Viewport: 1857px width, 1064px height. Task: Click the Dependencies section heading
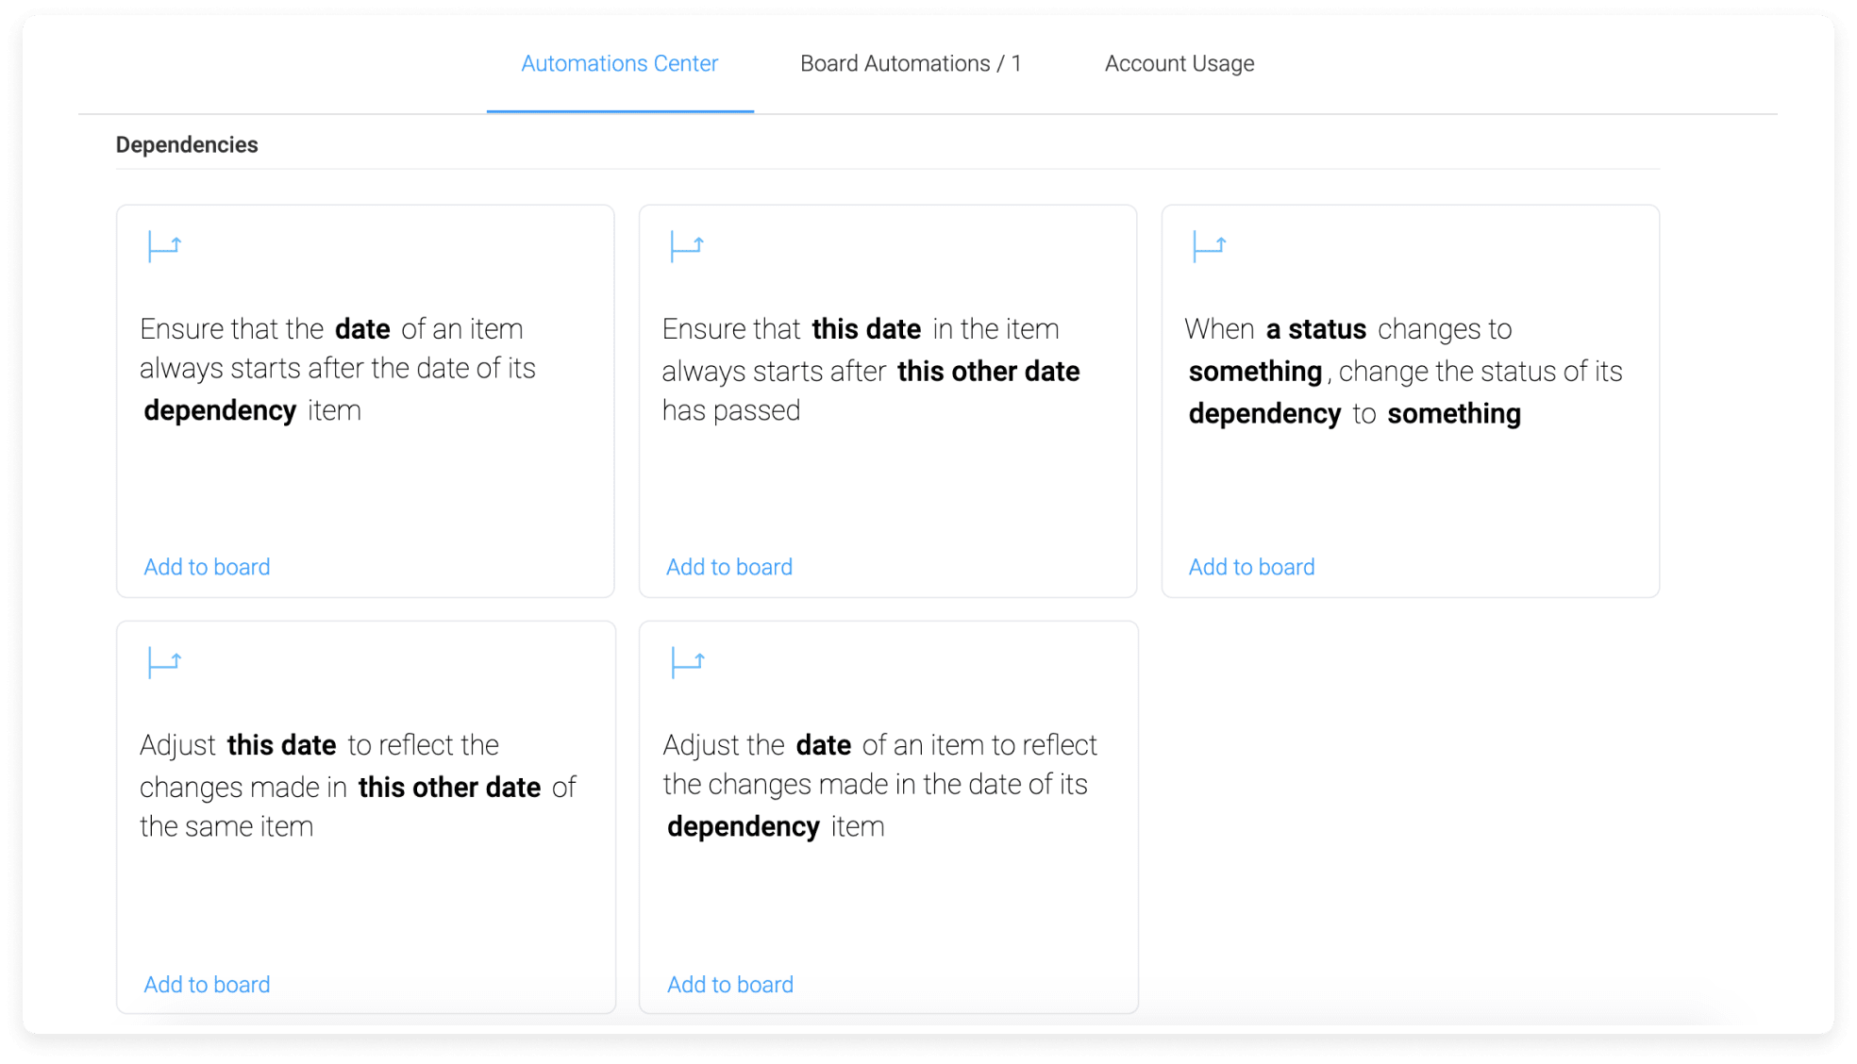187,144
